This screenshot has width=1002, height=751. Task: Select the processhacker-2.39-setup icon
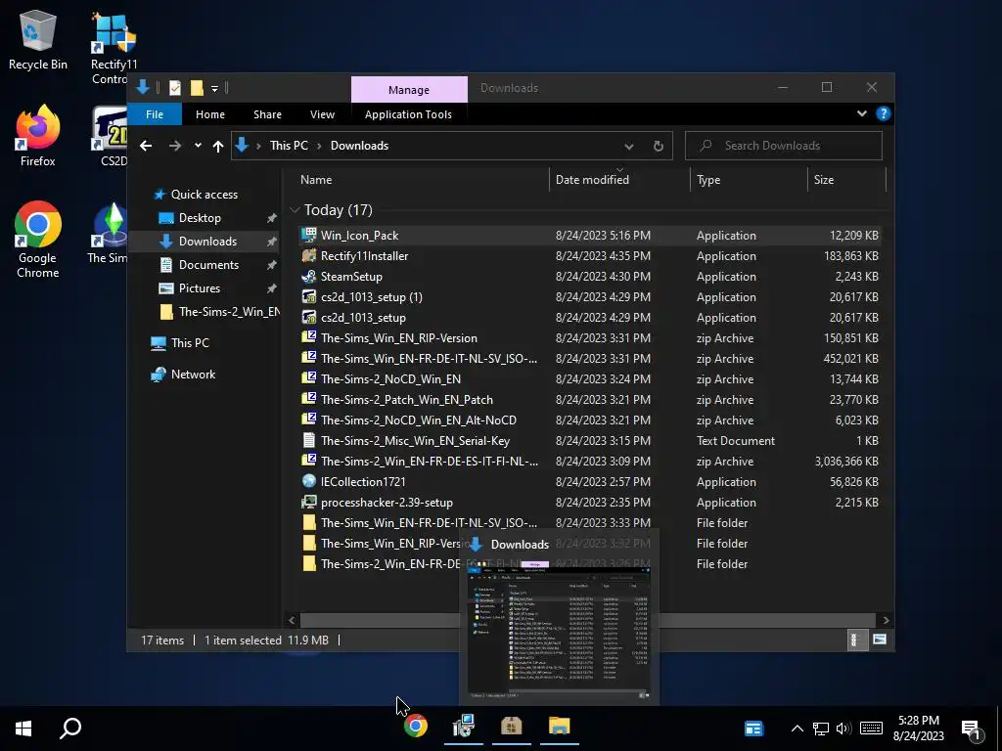point(309,502)
